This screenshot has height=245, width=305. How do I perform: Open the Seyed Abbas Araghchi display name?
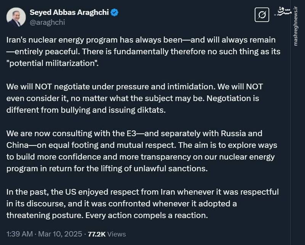click(x=69, y=12)
